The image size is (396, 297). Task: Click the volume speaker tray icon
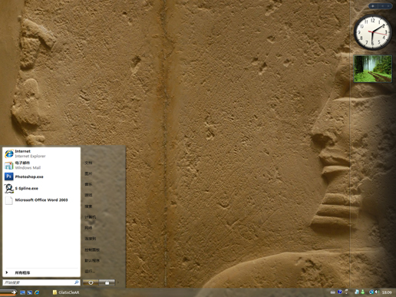[378, 292]
